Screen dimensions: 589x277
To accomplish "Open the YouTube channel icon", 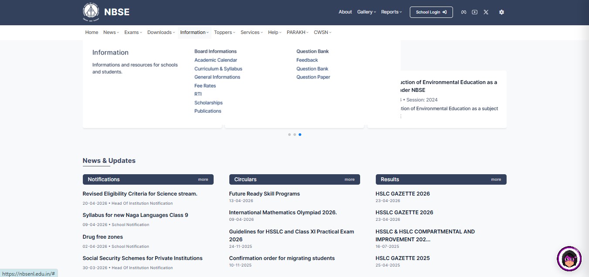I will tap(475, 12).
